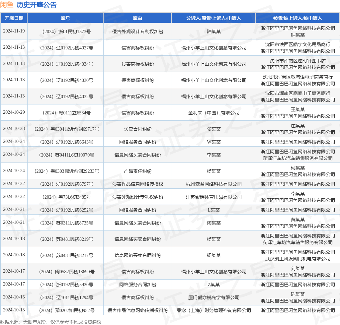Select case number 粤0304民诉前调69717号
The image size is (340, 325).
click(66, 129)
